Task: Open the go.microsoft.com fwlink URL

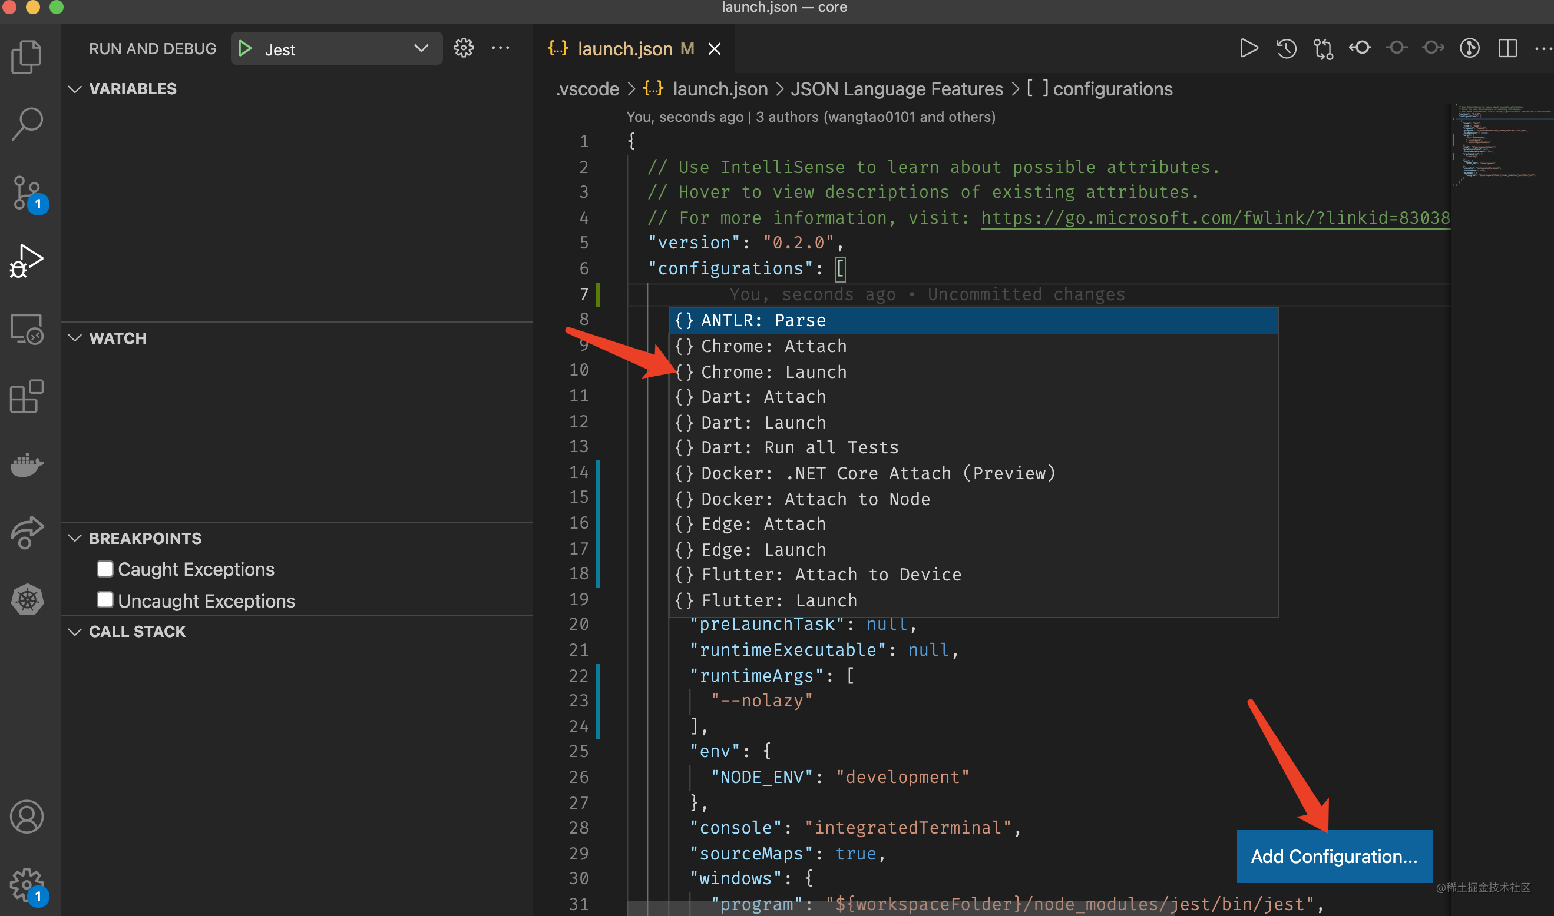Action: click(1215, 218)
